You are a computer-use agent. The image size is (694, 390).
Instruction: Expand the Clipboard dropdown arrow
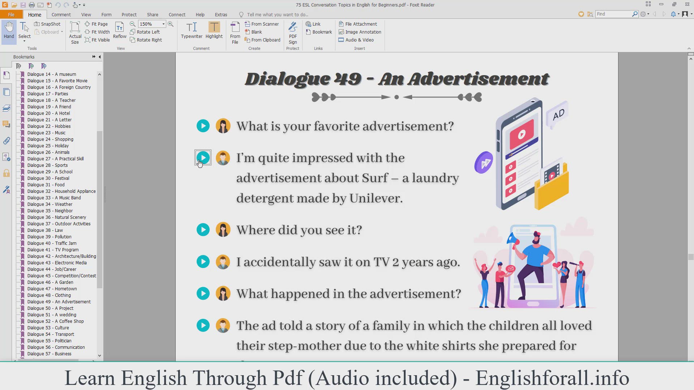coord(62,32)
